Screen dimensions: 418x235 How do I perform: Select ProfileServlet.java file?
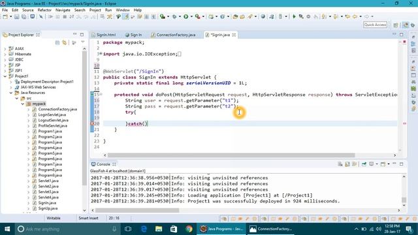tap(53, 126)
